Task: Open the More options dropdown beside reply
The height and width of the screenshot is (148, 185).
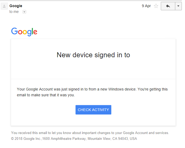Action: (178, 6)
